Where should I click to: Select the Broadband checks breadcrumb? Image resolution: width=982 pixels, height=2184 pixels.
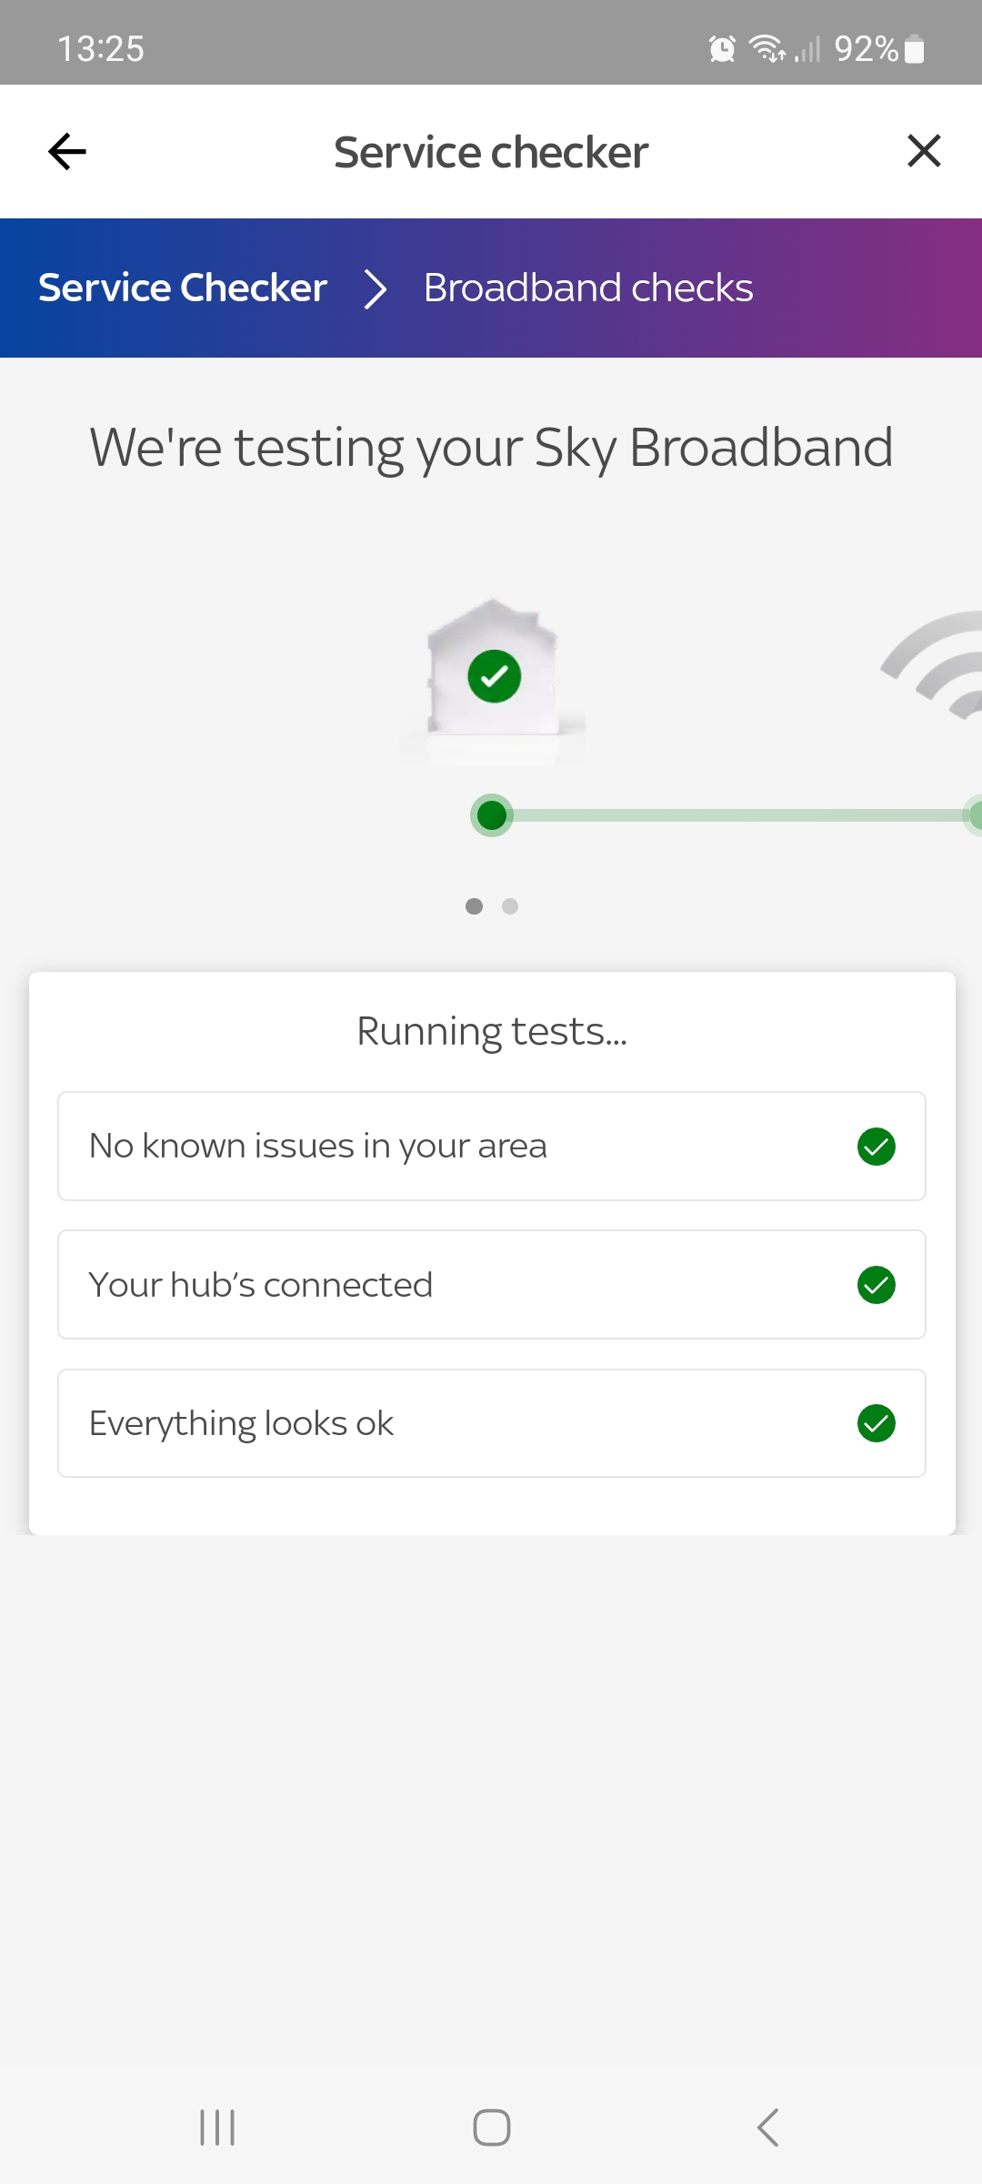pos(588,288)
